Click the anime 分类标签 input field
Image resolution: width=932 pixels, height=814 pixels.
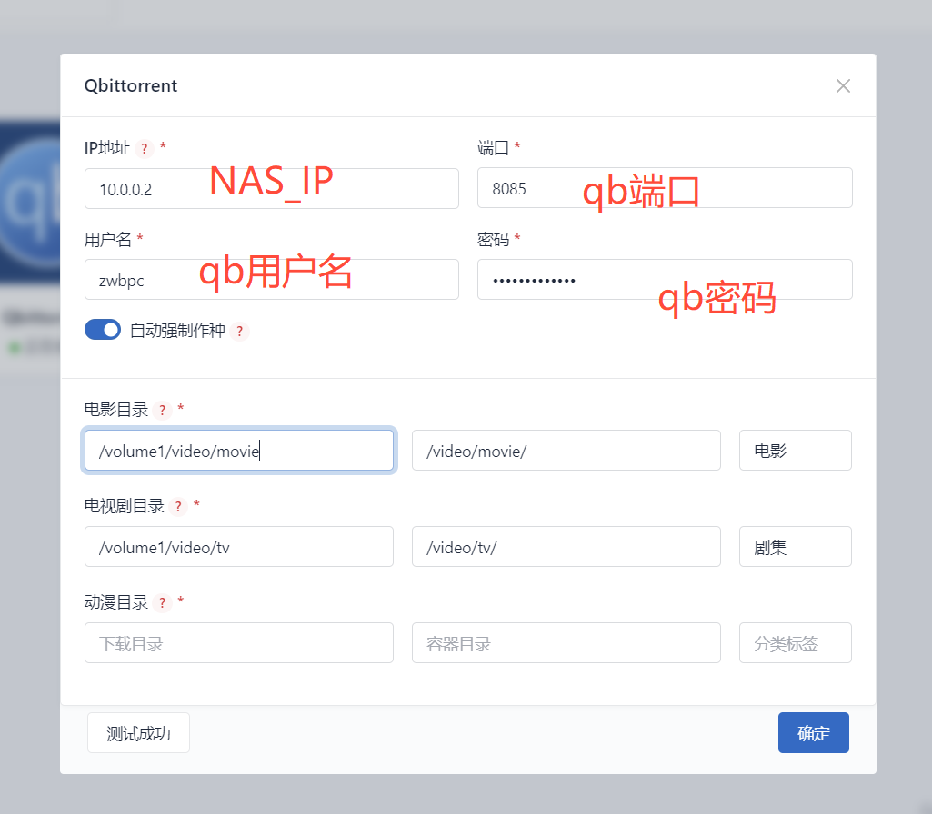pos(796,643)
